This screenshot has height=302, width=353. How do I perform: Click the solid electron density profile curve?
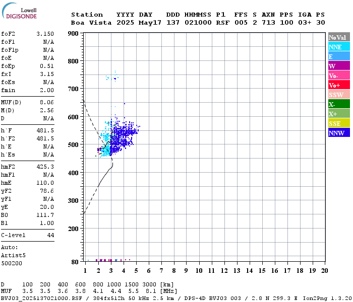(x=106, y=174)
